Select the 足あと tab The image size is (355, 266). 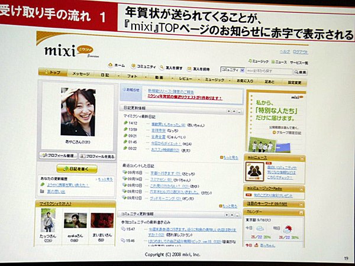tap(269, 82)
